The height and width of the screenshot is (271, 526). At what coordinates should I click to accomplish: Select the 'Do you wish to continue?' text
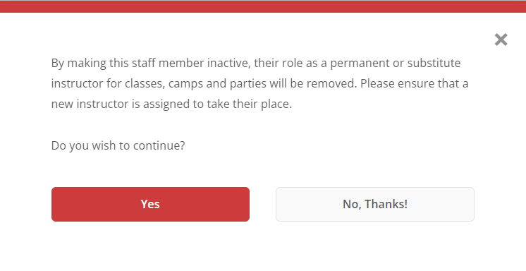click(x=118, y=146)
